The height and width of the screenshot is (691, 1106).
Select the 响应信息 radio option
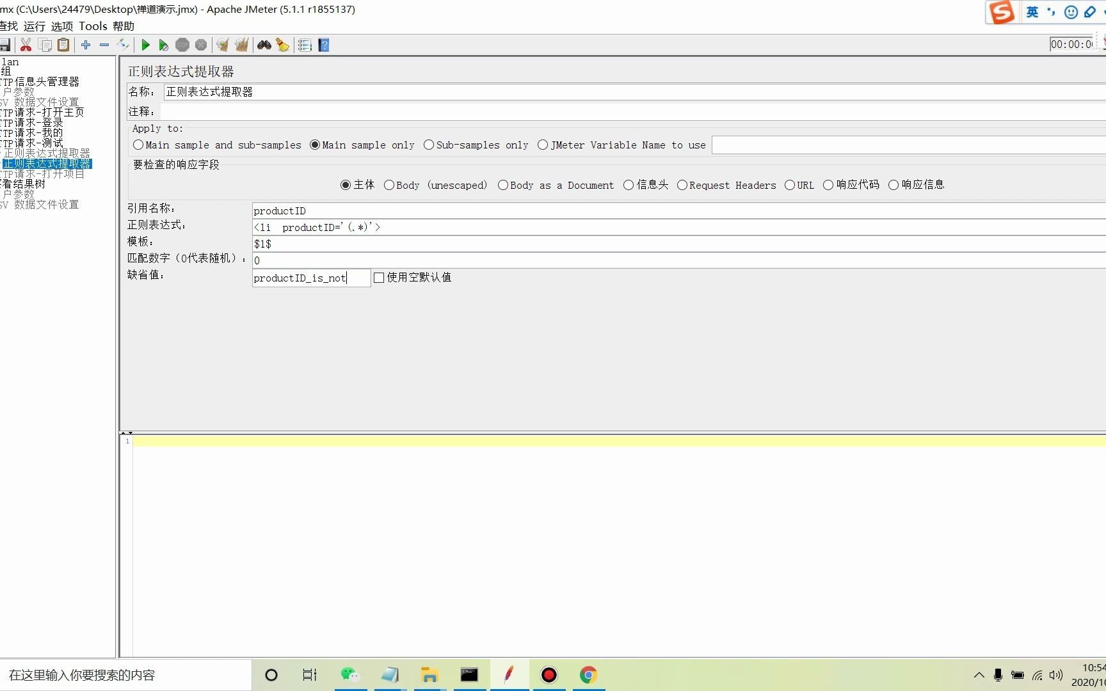[916, 185]
